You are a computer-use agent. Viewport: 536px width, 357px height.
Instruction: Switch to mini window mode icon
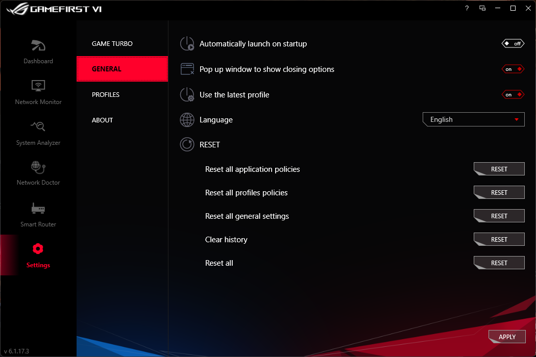pyautogui.click(x=482, y=8)
